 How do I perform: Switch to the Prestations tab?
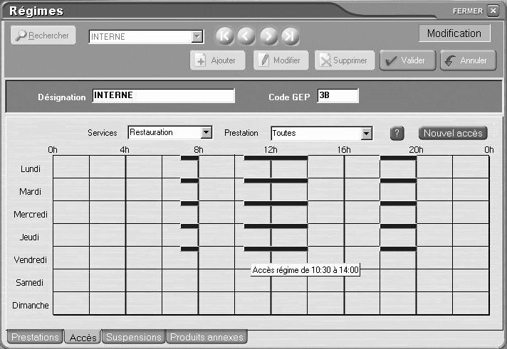(x=35, y=337)
